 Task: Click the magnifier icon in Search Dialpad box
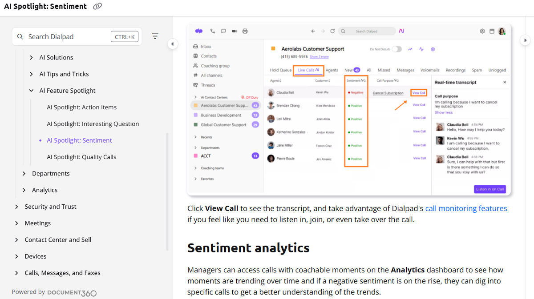click(20, 37)
